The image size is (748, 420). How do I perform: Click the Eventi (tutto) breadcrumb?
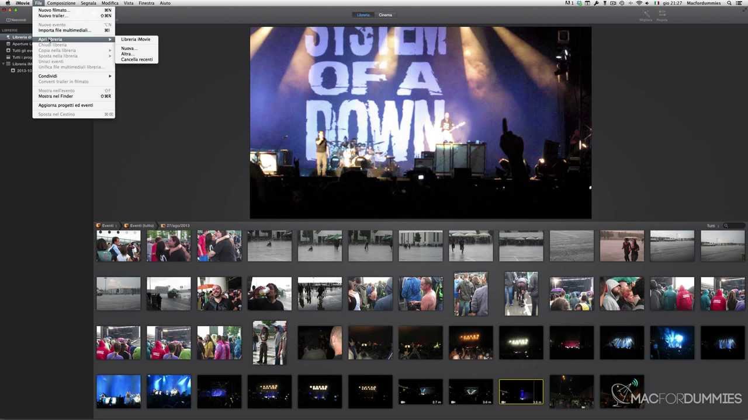[139, 226]
